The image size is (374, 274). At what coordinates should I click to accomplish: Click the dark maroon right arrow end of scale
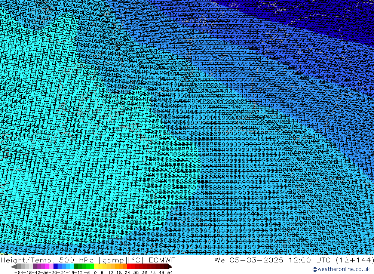pyautogui.click(x=170, y=267)
